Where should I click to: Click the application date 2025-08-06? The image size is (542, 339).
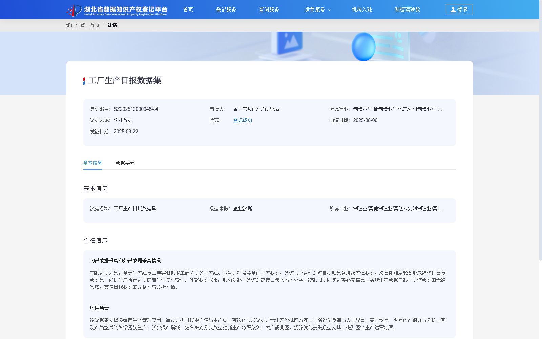click(365, 120)
